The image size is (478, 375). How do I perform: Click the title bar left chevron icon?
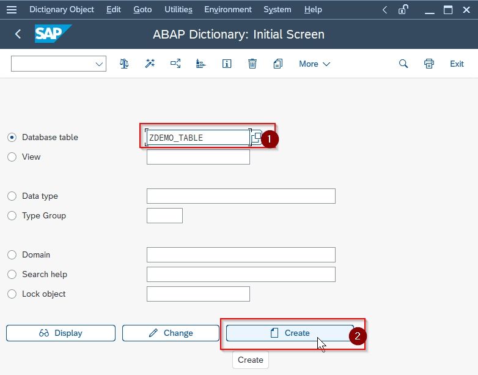[384, 10]
